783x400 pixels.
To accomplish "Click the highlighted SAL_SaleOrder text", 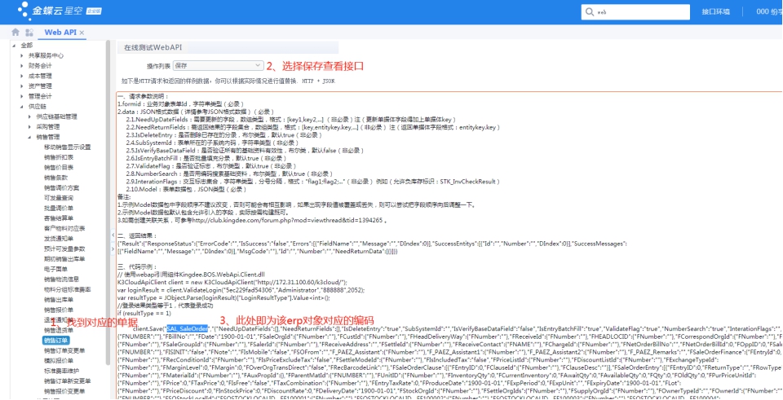I will point(188,328).
